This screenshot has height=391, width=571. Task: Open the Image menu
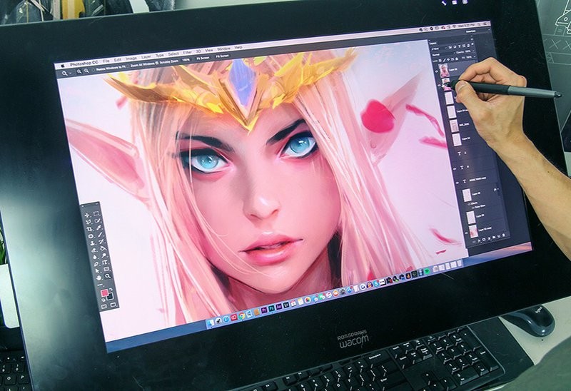(x=131, y=59)
